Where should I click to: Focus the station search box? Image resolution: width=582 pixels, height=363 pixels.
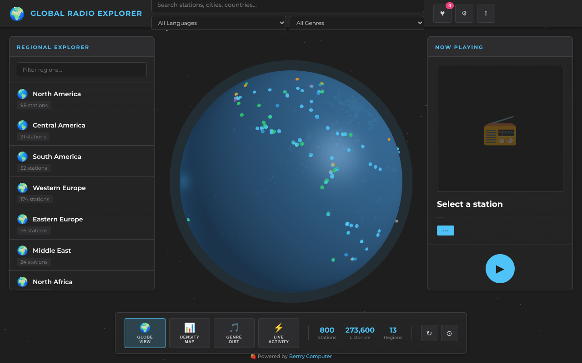(287, 5)
